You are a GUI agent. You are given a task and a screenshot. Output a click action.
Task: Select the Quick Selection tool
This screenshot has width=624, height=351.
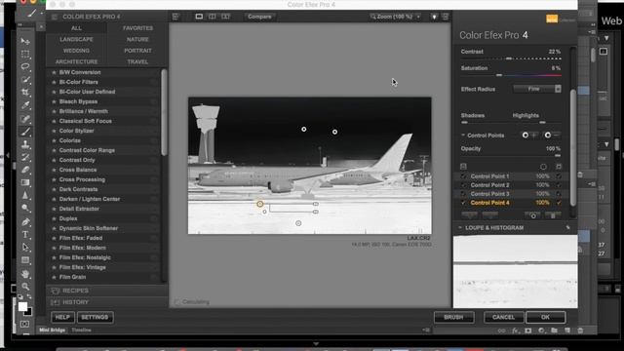tap(25, 80)
